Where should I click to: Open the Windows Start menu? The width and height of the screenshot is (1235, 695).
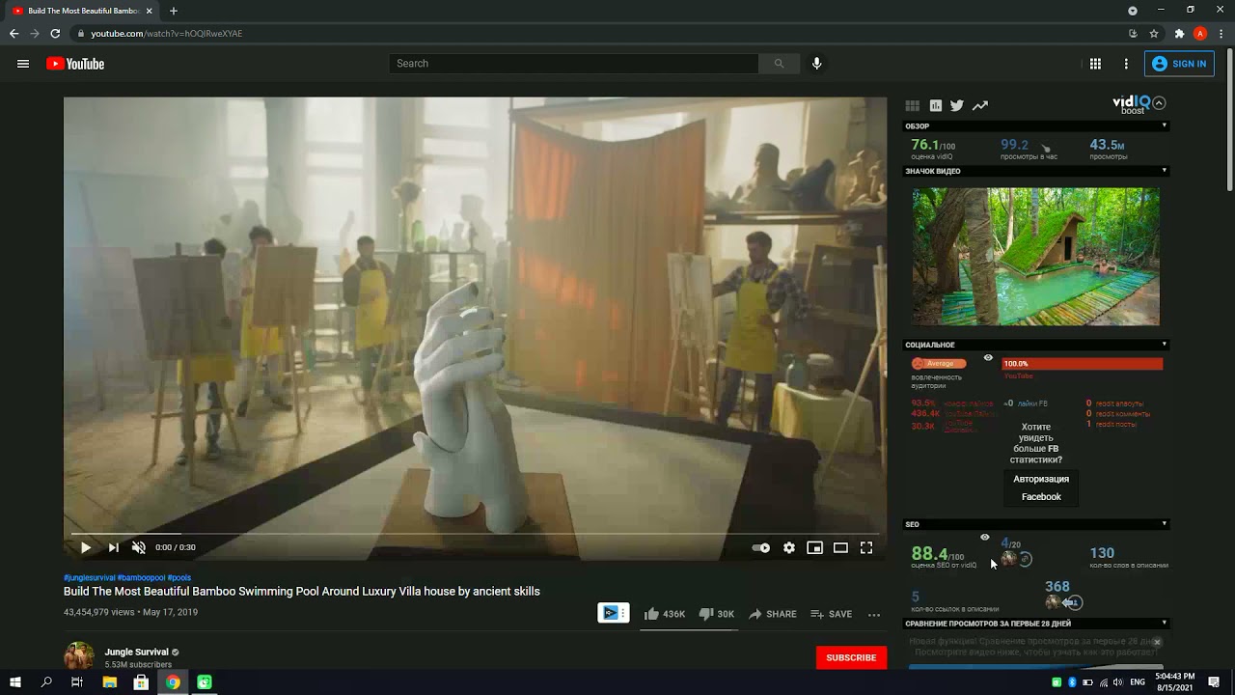pyautogui.click(x=15, y=682)
